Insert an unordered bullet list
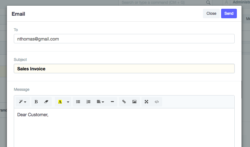Image resolution: width=250 pixels, height=147 pixels. click(78, 102)
